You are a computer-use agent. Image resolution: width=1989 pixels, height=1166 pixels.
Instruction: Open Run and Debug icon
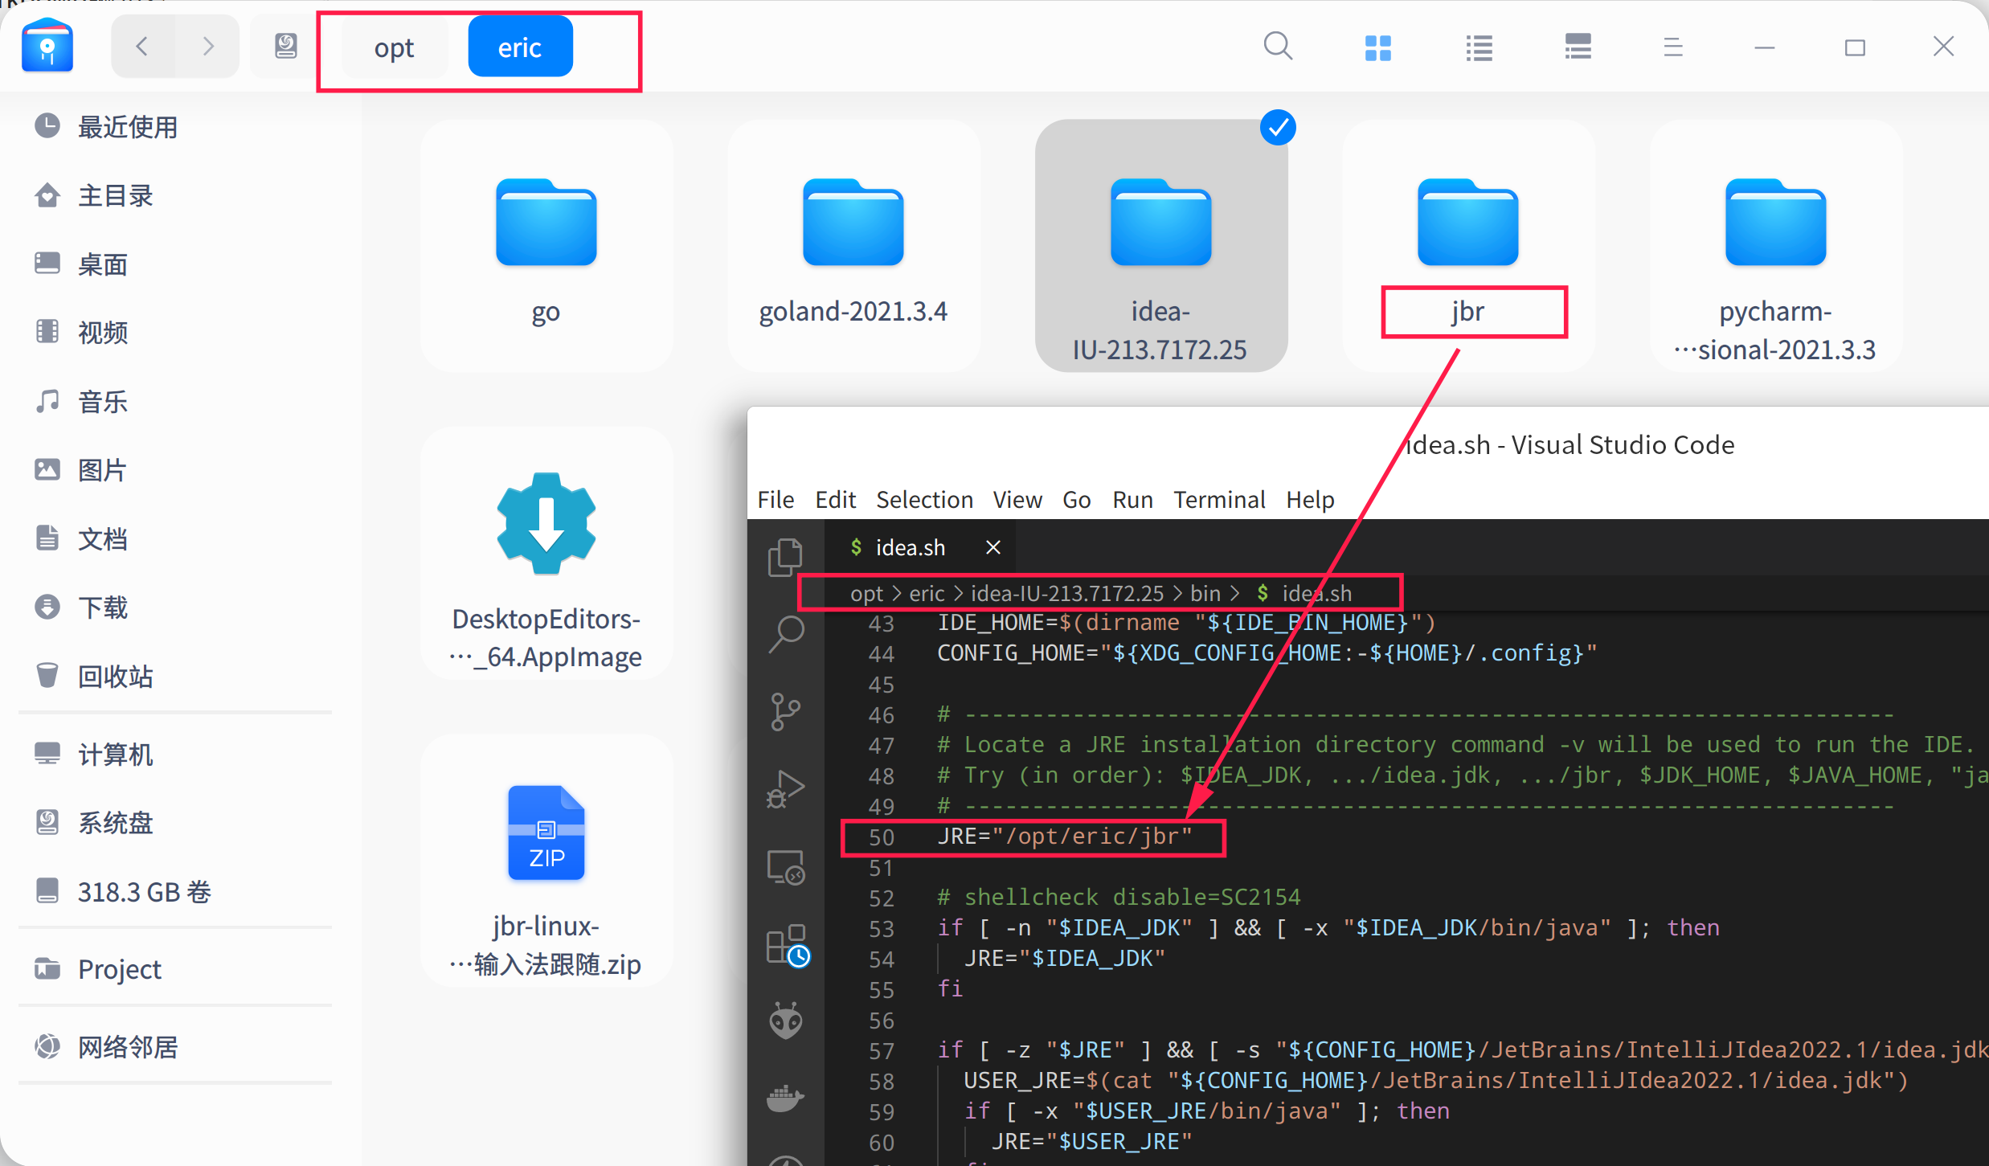coord(785,788)
